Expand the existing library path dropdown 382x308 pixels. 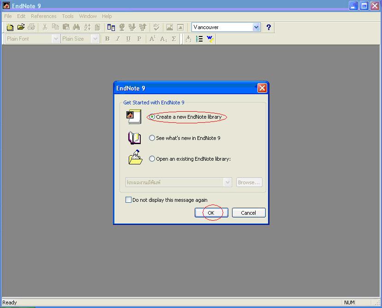tap(227, 182)
